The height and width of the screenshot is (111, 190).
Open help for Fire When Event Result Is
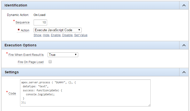click(26, 55)
